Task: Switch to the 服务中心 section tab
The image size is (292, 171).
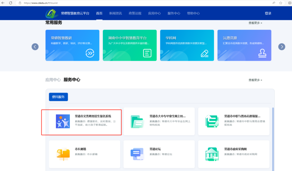Action: (x=72, y=80)
